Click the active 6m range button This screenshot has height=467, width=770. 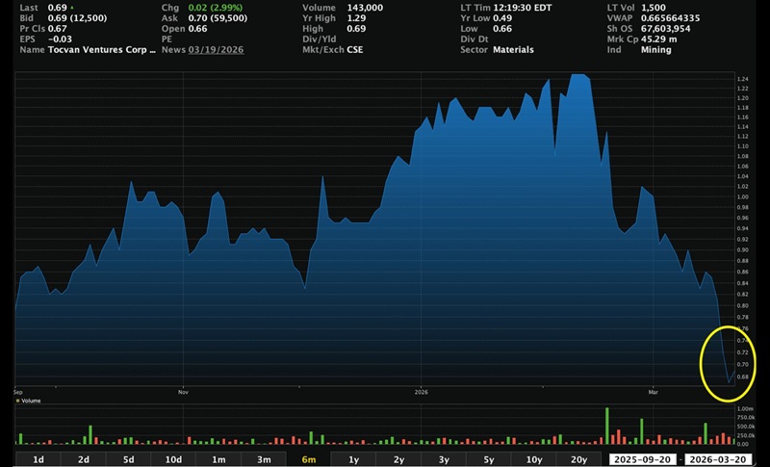coord(308,459)
